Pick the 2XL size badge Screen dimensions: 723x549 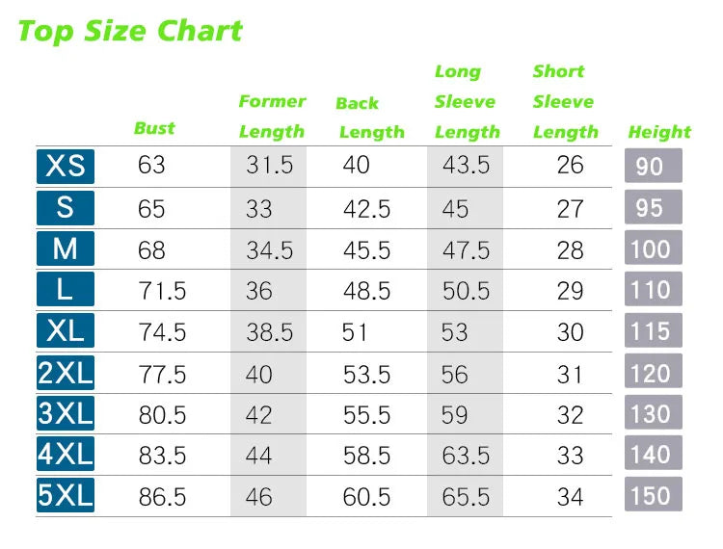(66, 373)
